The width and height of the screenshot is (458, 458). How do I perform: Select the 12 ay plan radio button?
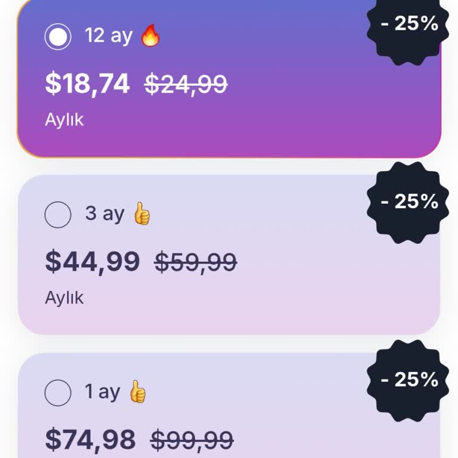[58, 36]
